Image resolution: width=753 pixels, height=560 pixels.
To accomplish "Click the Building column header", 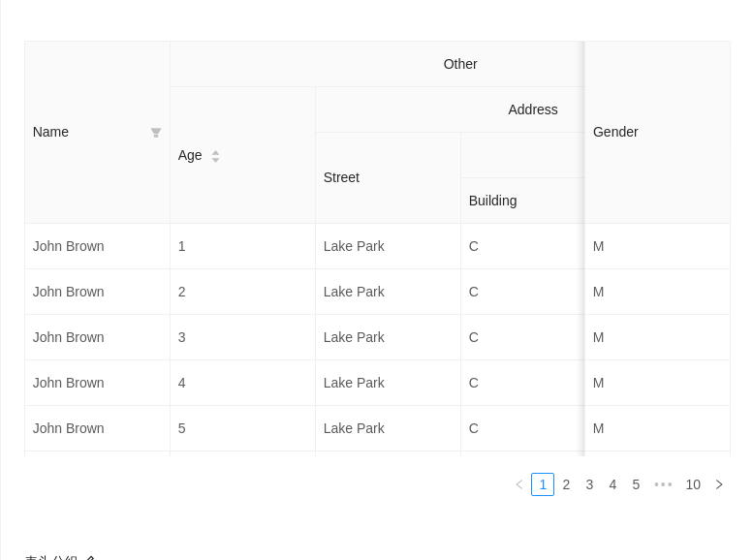I will pyautogui.click(x=492, y=201).
